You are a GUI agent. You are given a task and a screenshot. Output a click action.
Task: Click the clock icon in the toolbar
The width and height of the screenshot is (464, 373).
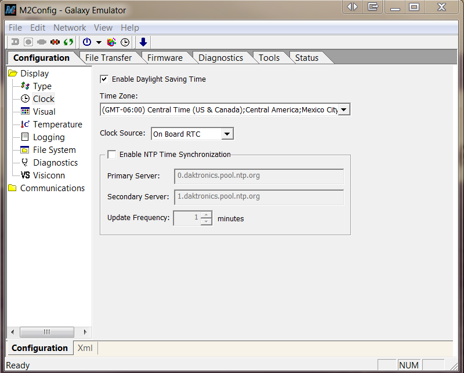(x=125, y=42)
